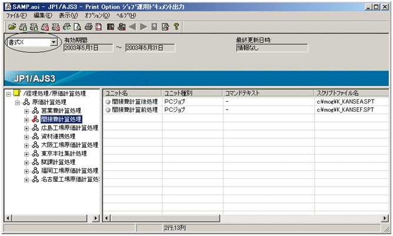The width and height of the screenshot is (393, 236).
Task: Click the unit network toolbar icon
Action: pyautogui.click(x=122, y=26)
